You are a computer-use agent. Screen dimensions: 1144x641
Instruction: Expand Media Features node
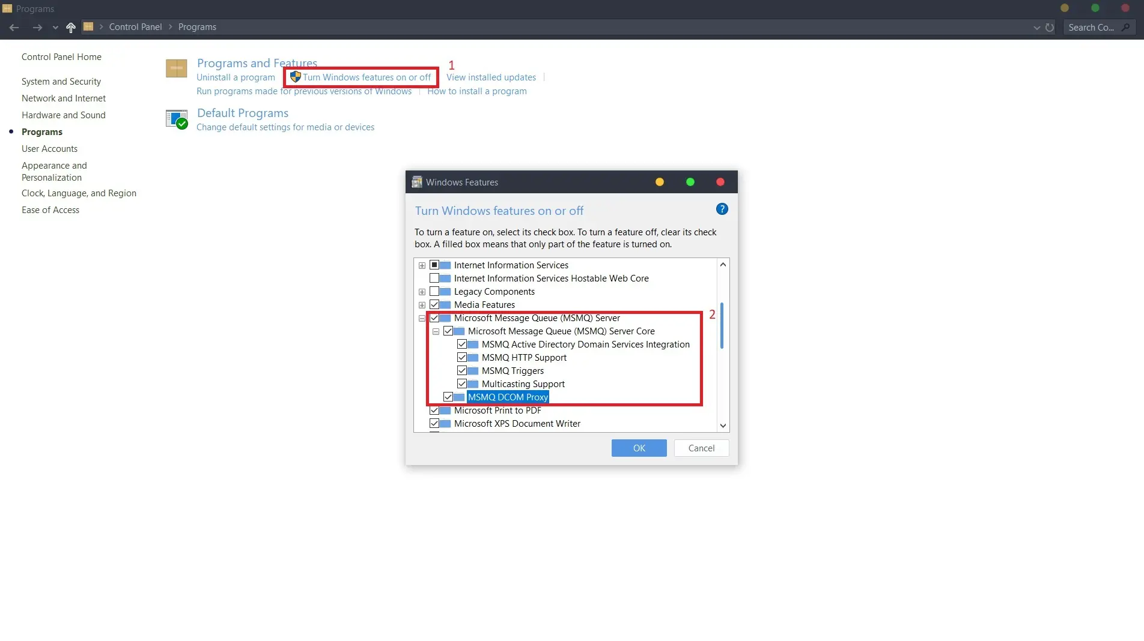point(422,305)
